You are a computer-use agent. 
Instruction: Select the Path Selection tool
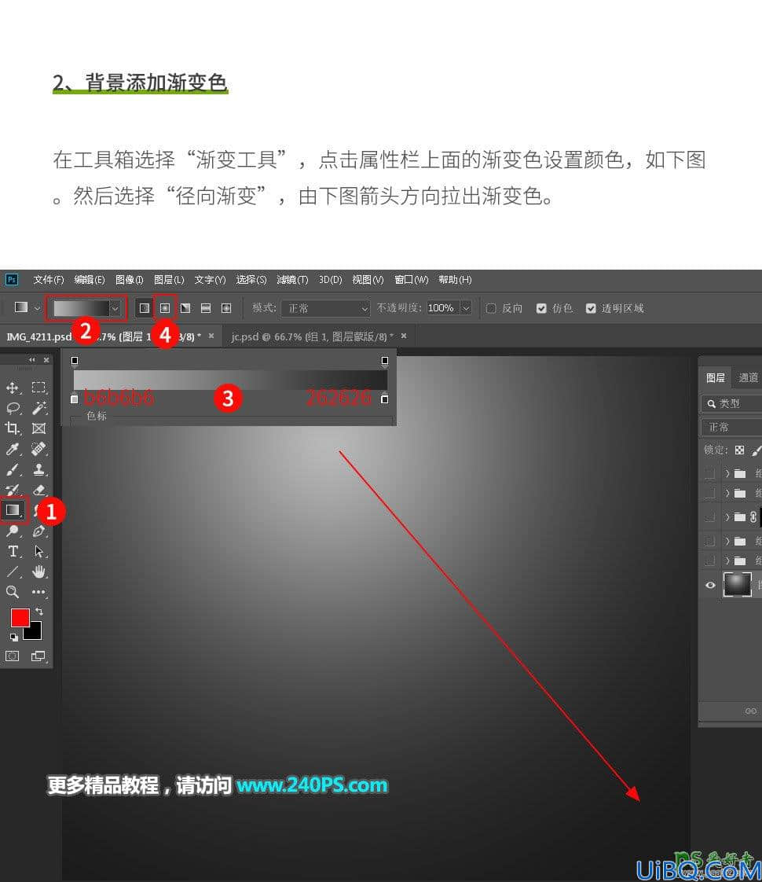coord(38,551)
